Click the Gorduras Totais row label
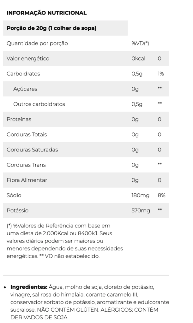Viewport: 193px width, 323px height. [27, 134]
